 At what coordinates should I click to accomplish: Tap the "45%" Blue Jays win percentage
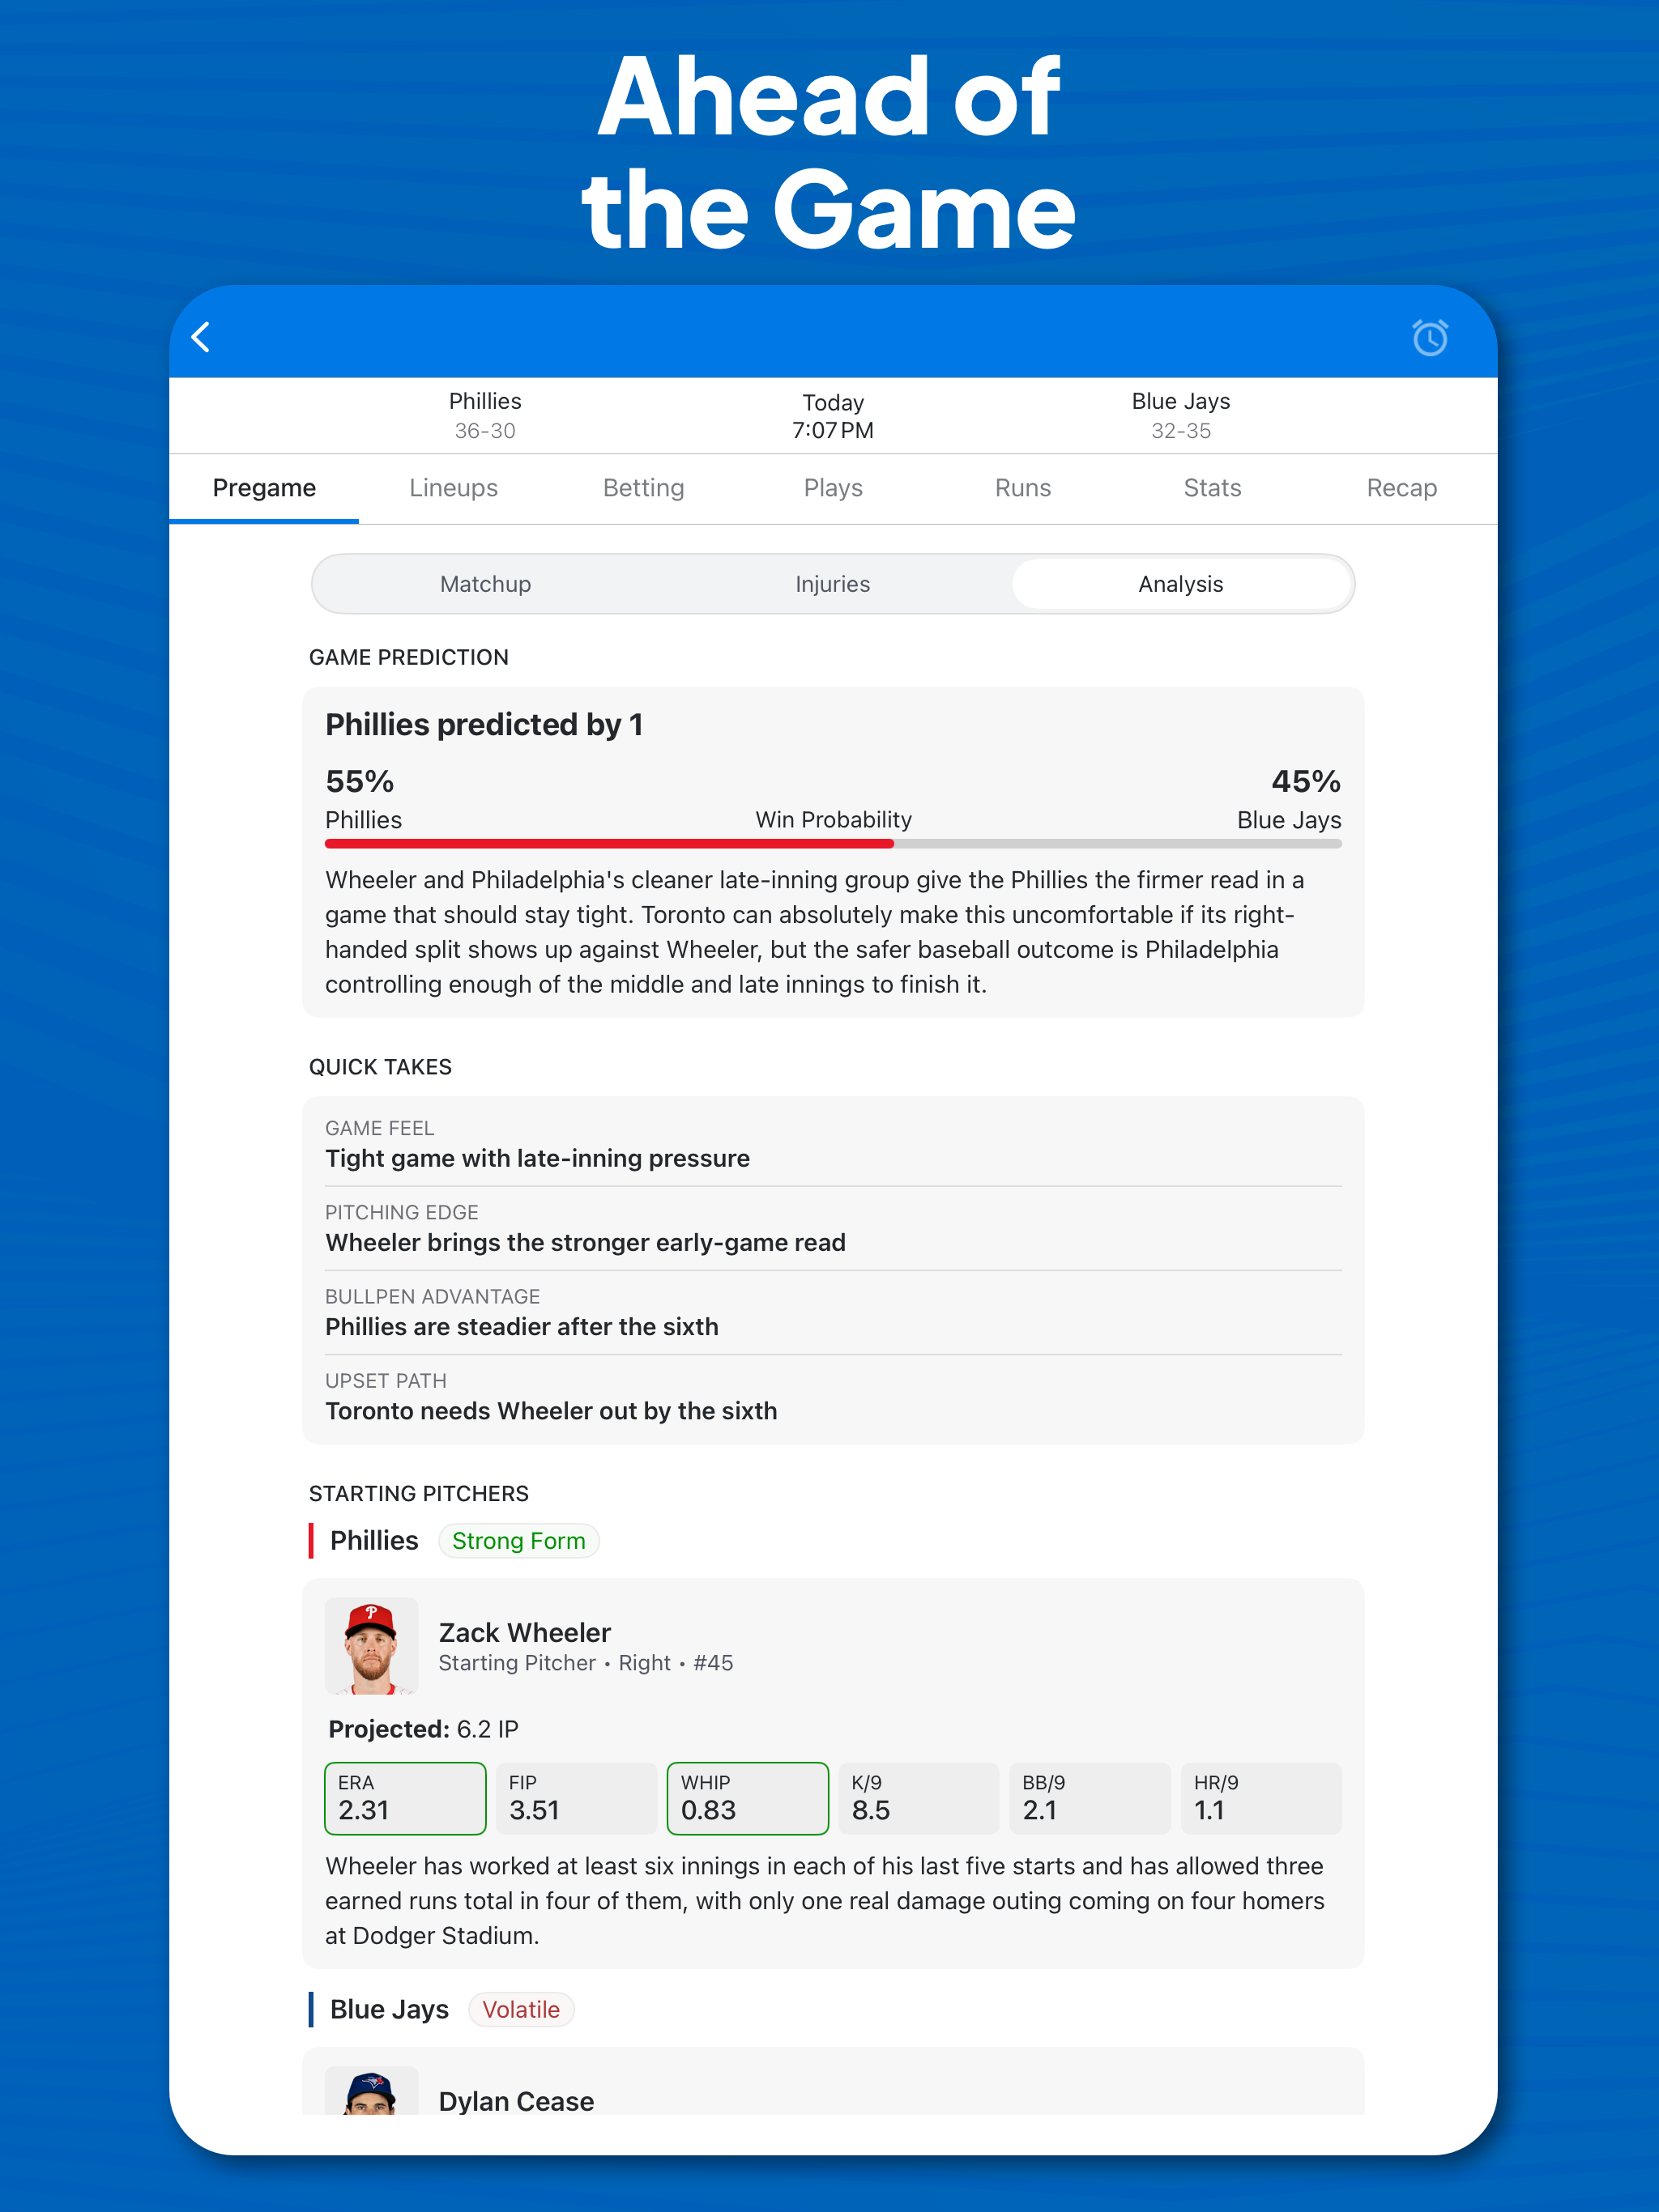(1306, 781)
